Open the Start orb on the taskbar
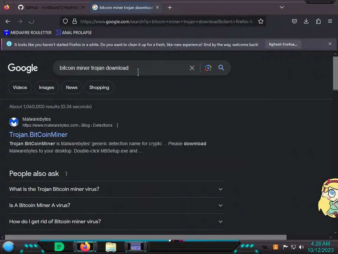 point(9,247)
